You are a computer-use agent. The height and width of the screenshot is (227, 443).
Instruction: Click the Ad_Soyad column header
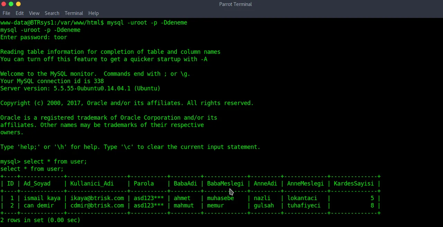[x=37, y=184]
